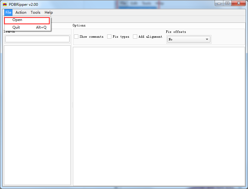Click in the Search input field
This screenshot has width=248, height=189.
[37, 39]
